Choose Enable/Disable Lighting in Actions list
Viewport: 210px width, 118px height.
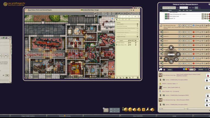coord(127,33)
